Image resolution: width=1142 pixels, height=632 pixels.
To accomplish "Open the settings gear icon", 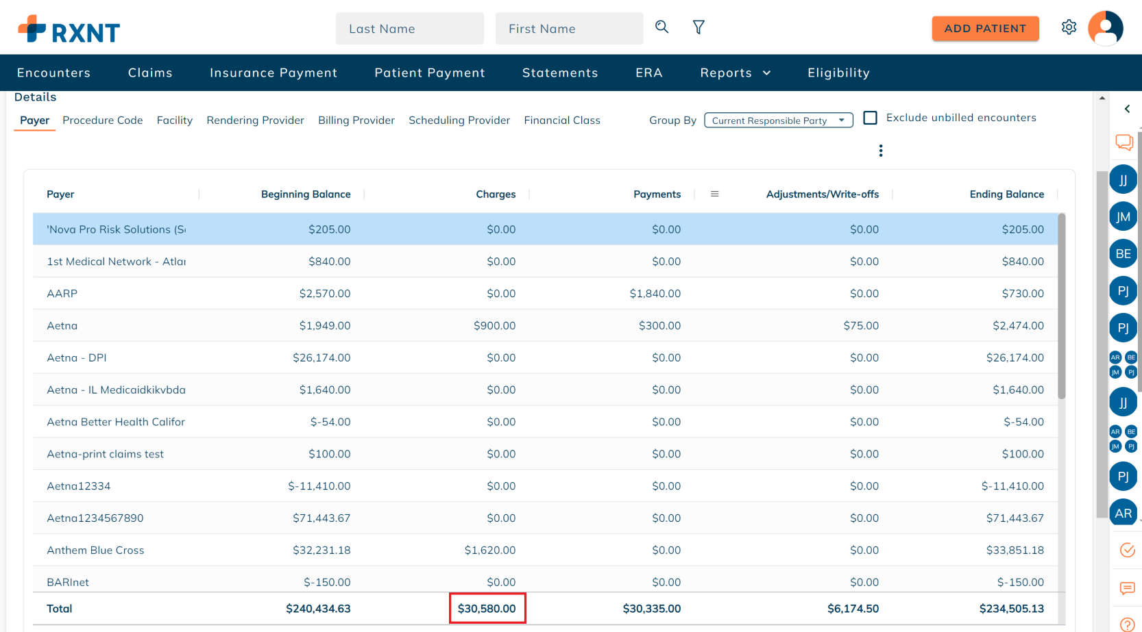I will click(x=1069, y=27).
